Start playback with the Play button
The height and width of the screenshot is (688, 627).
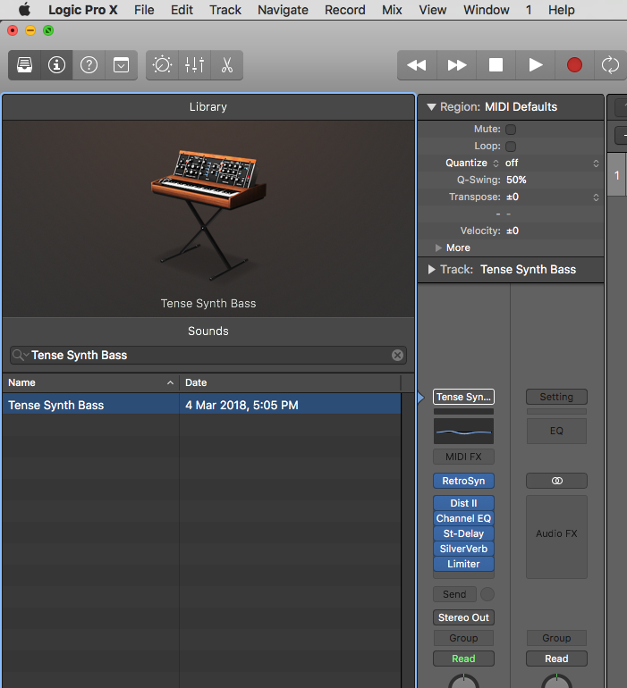point(535,65)
